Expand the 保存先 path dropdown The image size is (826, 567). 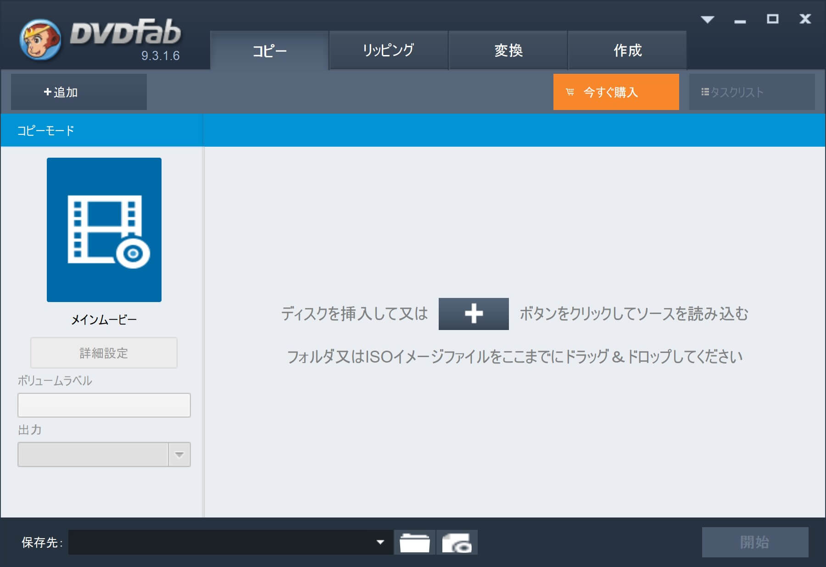[380, 542]
